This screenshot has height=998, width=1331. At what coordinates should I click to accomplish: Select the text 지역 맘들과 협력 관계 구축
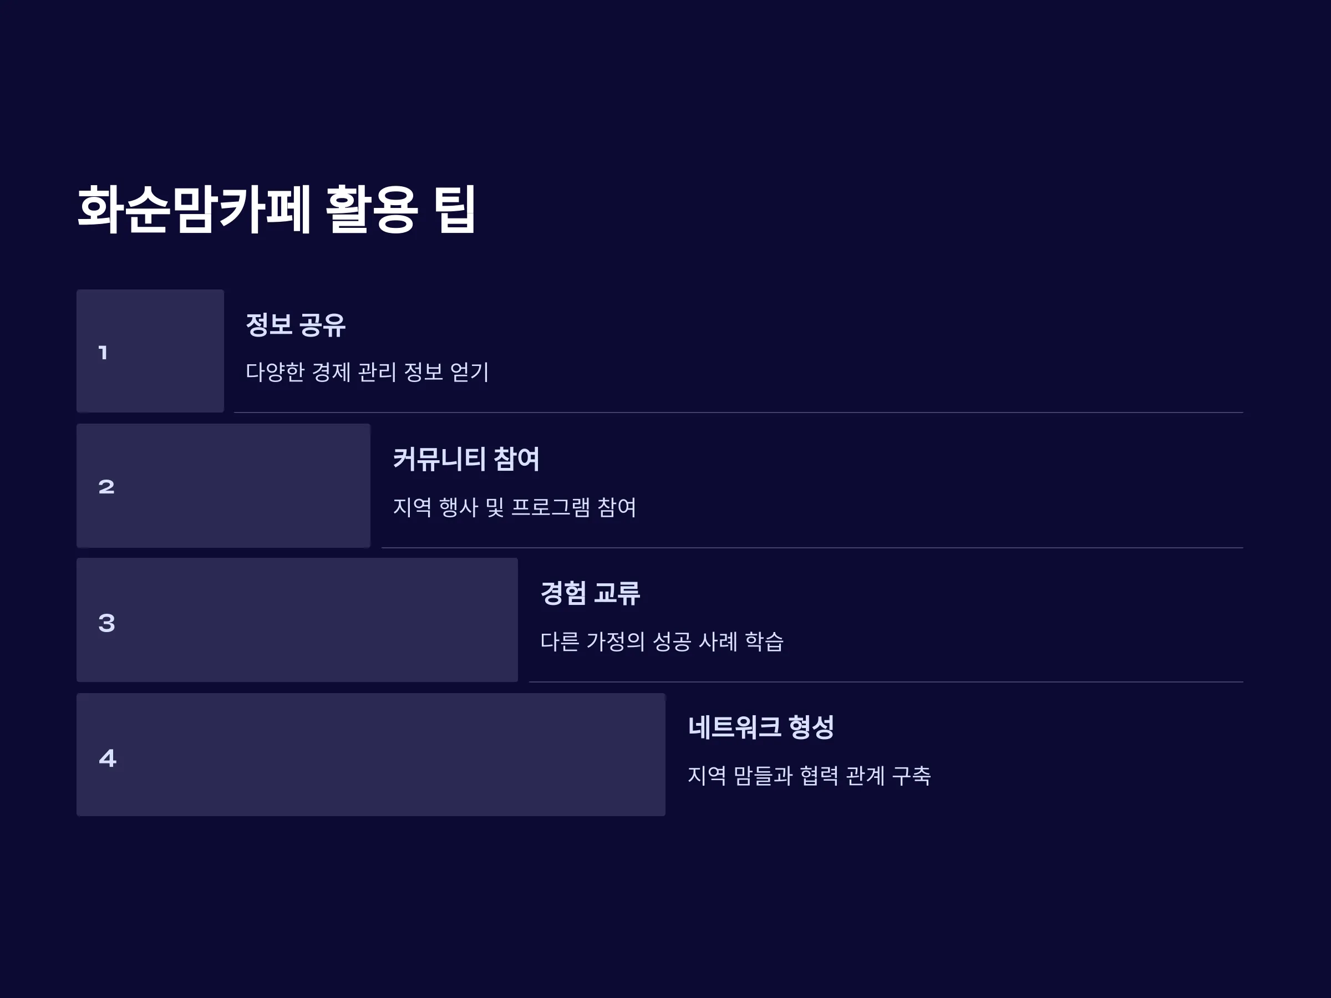click(x=809, y=776)
